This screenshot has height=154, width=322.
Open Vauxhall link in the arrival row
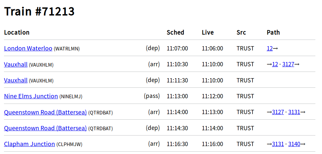pyautogui.click(x=16, y=64)
